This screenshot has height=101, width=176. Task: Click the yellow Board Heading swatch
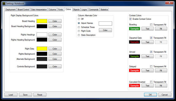[42, 21]
